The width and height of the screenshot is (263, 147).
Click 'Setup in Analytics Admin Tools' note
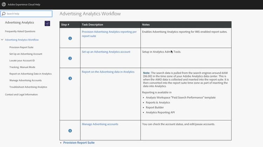[x=161, y=52]
